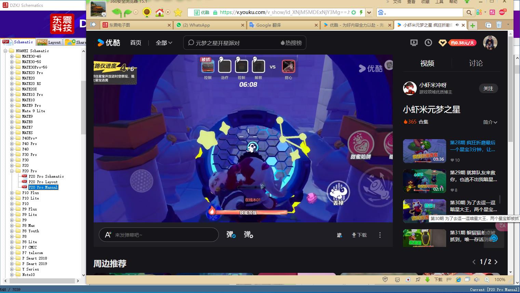The width and height of the screenshot is (520, 293).
Task: Click the browser sidebar toggle arrow icon
Action: (93, 25)
